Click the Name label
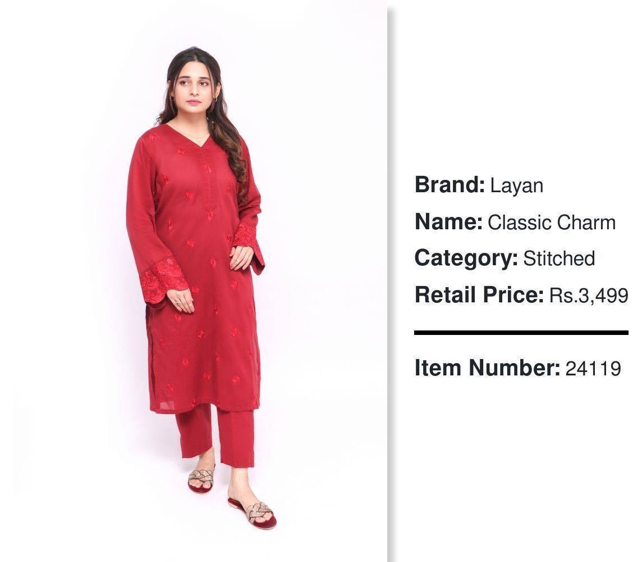Image resolution: width=642 pixels, height=562 pixels. coord(448,222)
